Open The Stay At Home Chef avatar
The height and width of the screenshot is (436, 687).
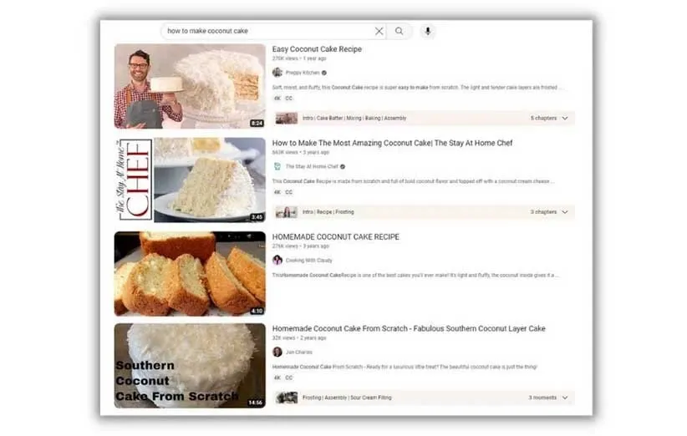(x=277, y=166)
